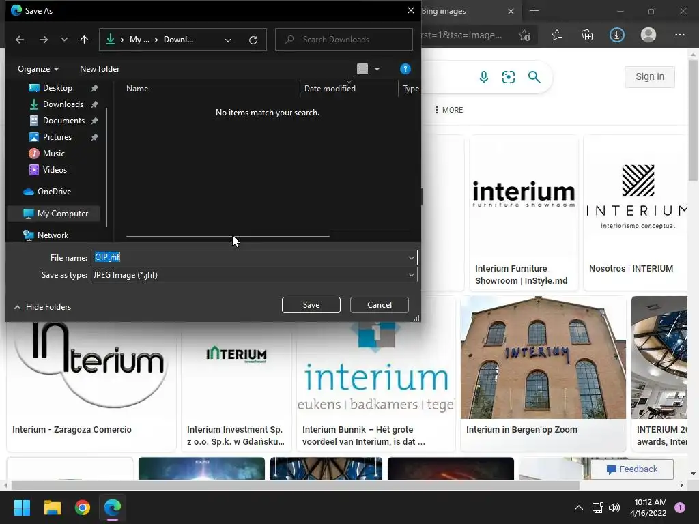Sort by Name column header

[x=137, y=89]
